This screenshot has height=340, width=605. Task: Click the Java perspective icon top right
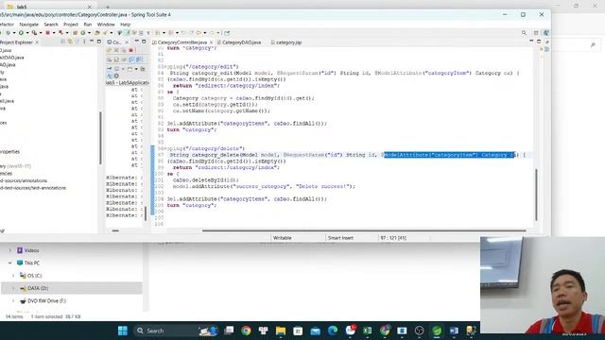click(x=546, y=33)
